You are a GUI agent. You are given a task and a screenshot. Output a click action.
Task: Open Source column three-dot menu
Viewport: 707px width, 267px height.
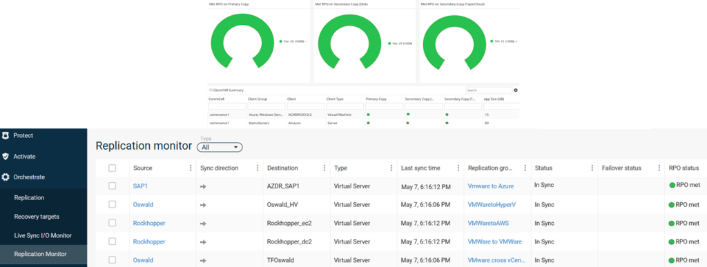pyautogui.click(x=191, y=168)
